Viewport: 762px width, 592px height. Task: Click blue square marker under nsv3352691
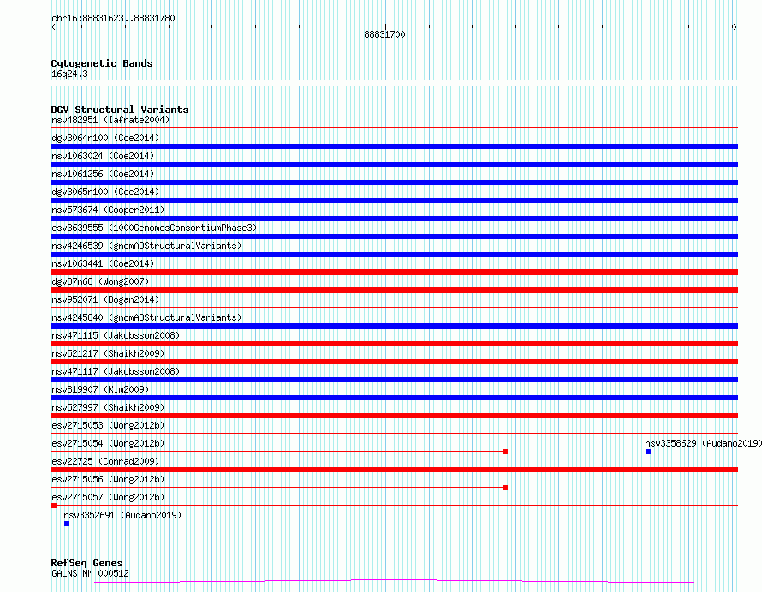[67, 524]
